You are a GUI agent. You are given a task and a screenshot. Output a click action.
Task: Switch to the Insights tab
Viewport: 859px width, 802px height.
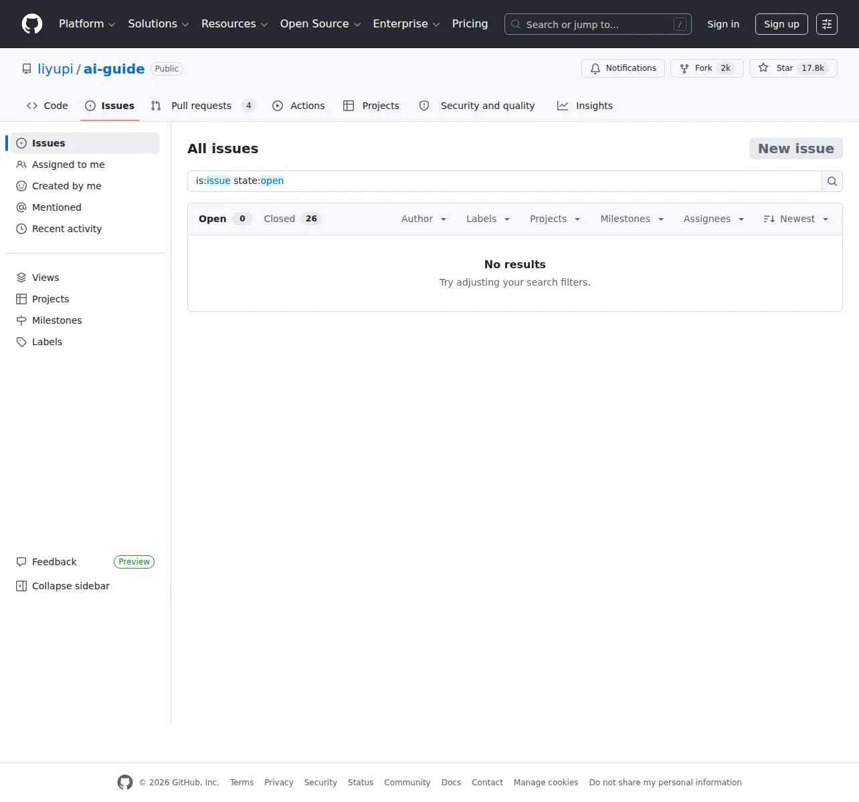click(x=585, y=106)
